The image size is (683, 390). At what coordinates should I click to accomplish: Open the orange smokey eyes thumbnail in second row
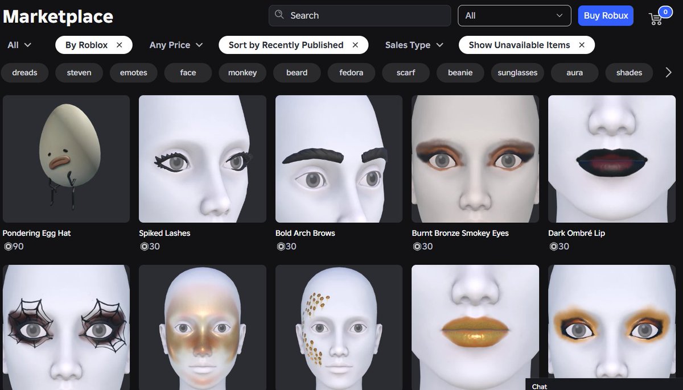[x=612, y=327]
